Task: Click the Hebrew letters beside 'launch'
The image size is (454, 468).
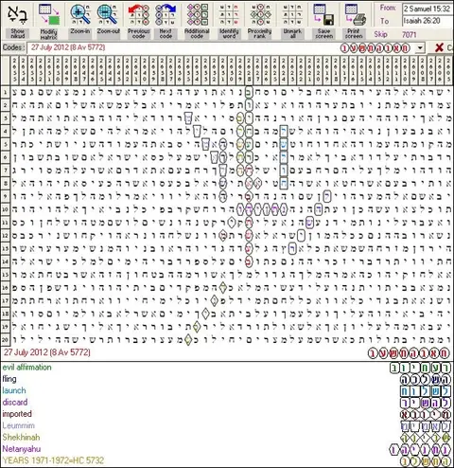Action: click(x=426, y=391)
